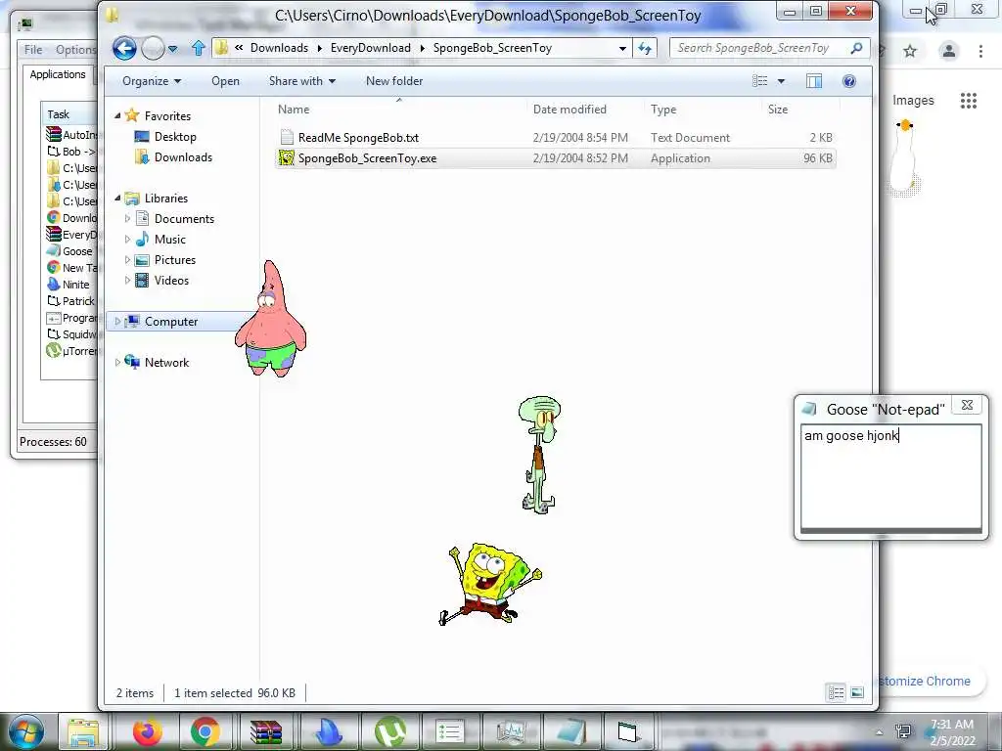Click the goose on the desktop
This screenshot has width=1002, height=751.
tap(904, 157)
